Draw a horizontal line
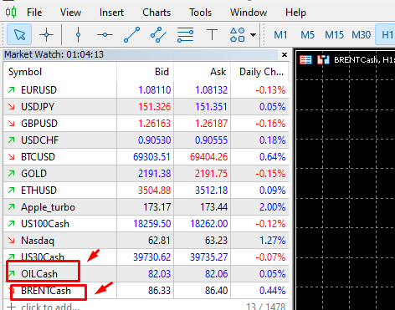Image resolution: width=395 pixels, height=310 pixels. click(x=105, y=35)
